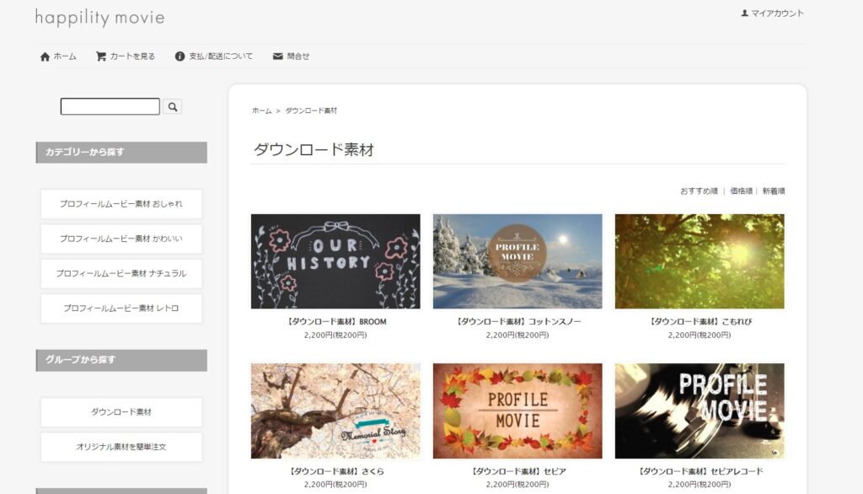Open the 支払/配送について menu item
863x494 pixels.
point(220,56)
